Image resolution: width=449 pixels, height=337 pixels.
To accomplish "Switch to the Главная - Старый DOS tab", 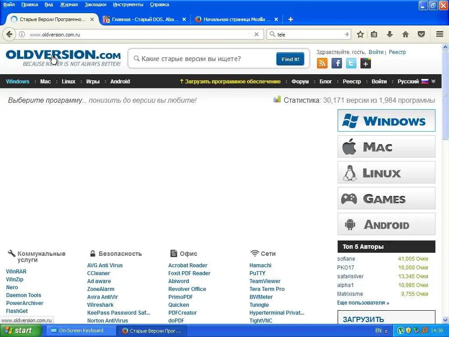I will [145, 19].
